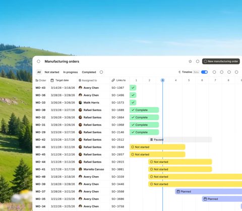Viewport: 242px width, 211px height.
Task: Select day 7 on the timeline header
Action: [215, 80]
